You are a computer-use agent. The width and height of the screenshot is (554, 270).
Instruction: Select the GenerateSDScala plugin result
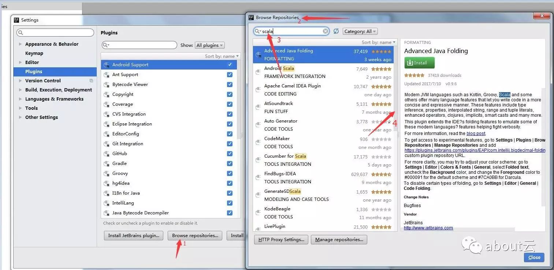pyautogui.click(x=323, y=195)
